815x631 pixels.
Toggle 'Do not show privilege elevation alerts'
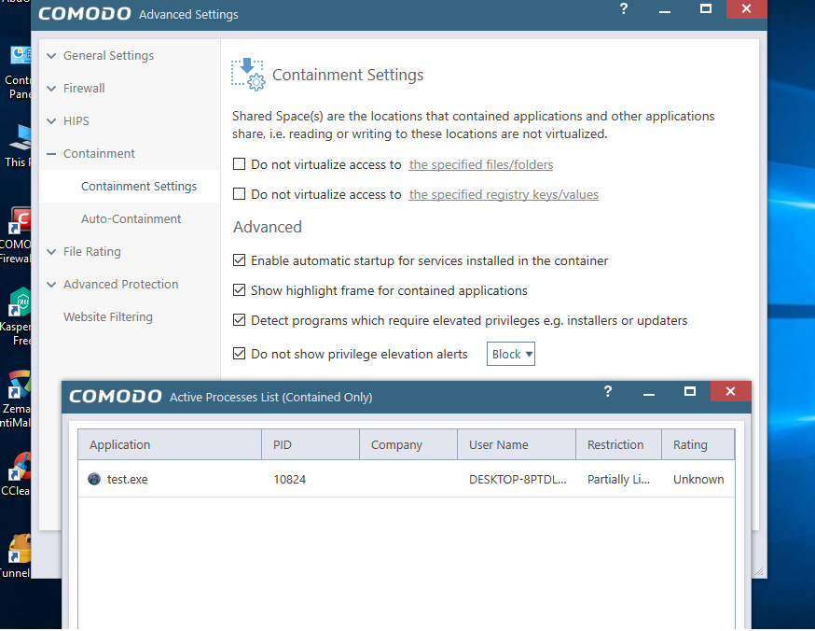[240, 354]
